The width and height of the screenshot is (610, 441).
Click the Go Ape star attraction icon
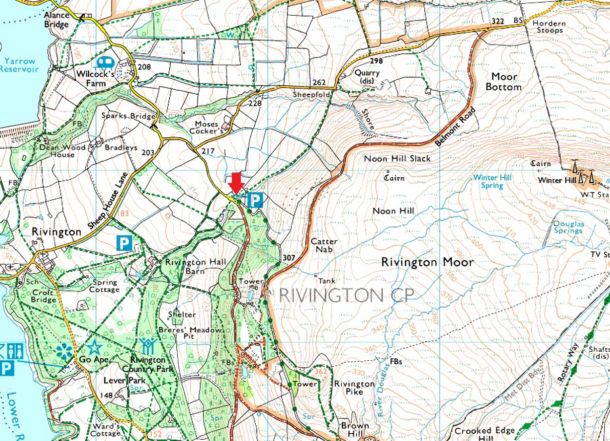[94, 346]
